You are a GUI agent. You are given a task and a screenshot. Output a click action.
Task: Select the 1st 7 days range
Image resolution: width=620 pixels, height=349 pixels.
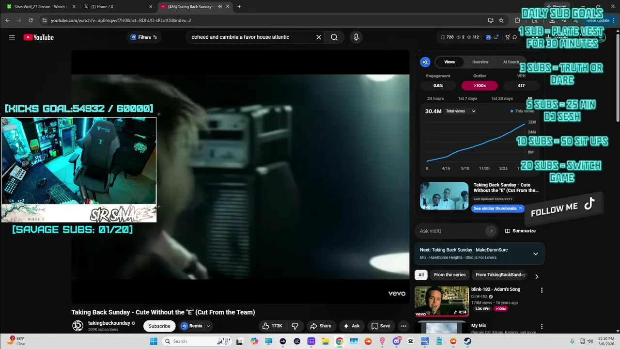(468, 98)
